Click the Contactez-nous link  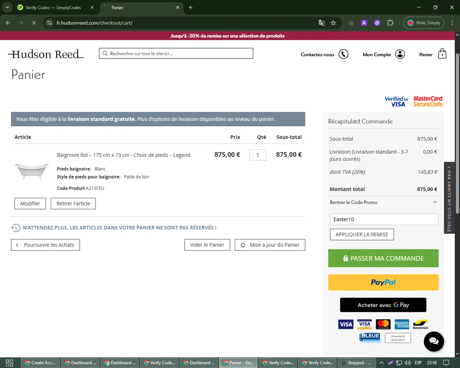tap(317, 55)
